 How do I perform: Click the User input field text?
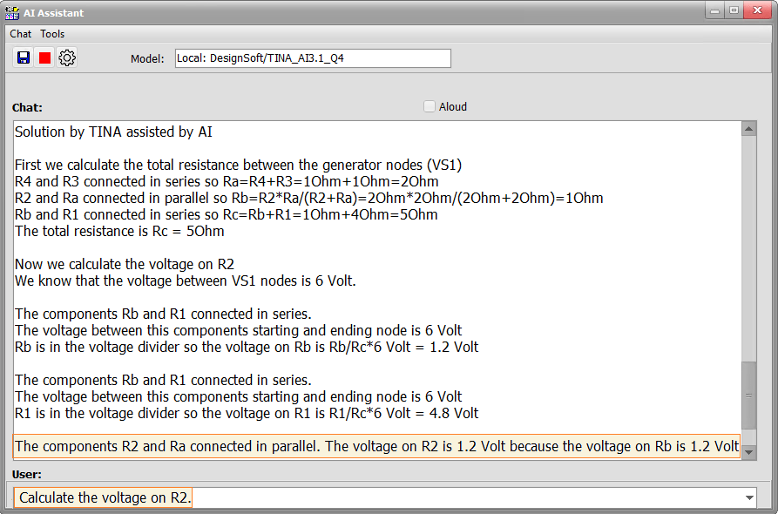pos(105,497)
